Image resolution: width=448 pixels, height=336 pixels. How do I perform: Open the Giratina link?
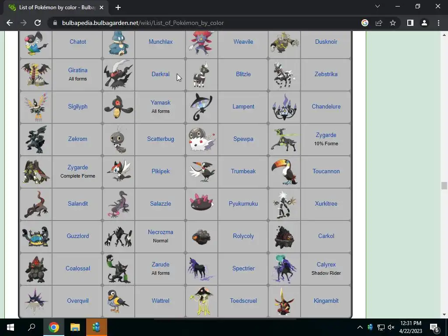point(78,70)
